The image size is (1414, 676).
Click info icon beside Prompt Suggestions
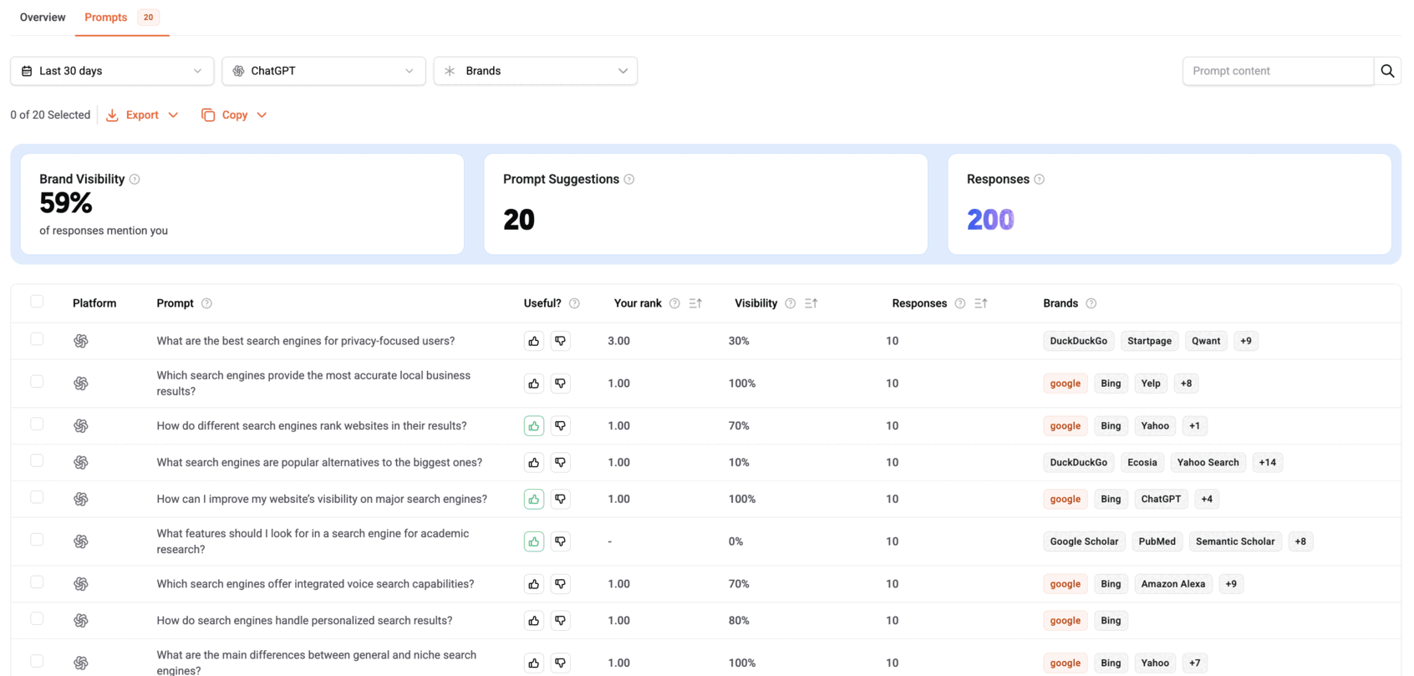pos(629,180)
